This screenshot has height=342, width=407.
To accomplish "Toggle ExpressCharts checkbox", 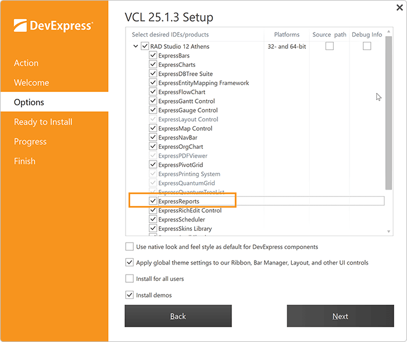I will click(x=153, y=65).
